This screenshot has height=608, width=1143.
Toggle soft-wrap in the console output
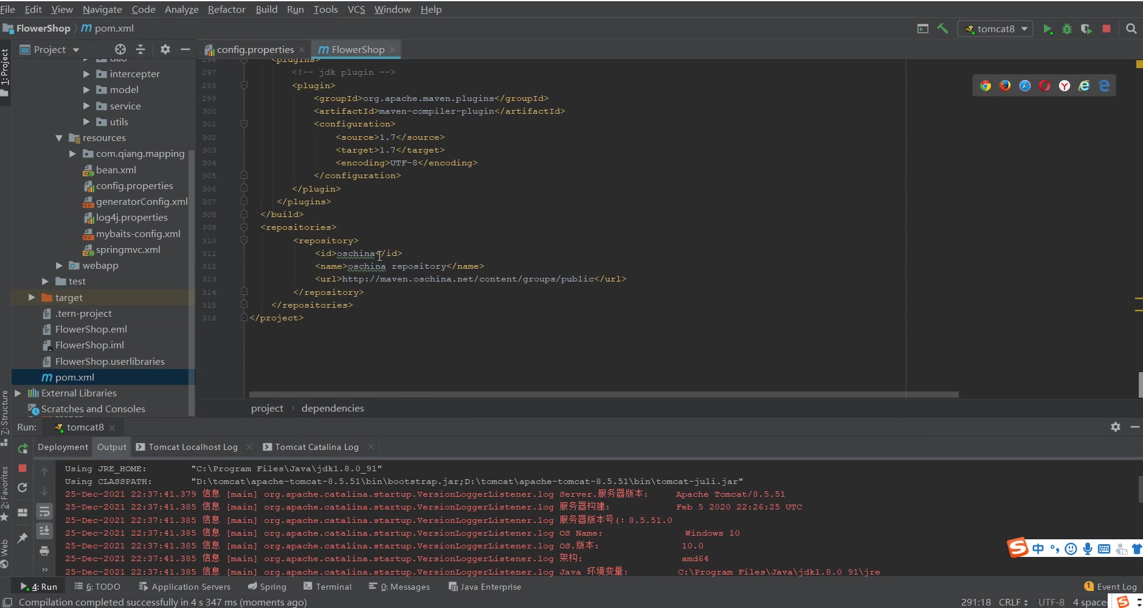44,511
